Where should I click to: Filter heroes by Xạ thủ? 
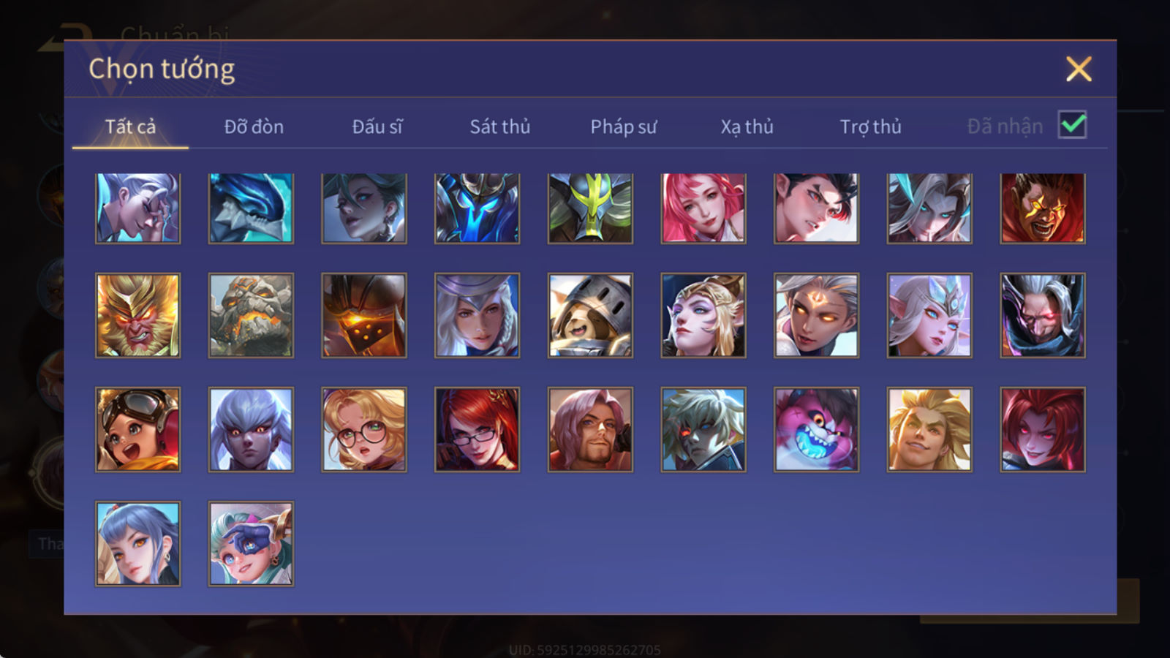pyautogui.click(x=747, y=126)
